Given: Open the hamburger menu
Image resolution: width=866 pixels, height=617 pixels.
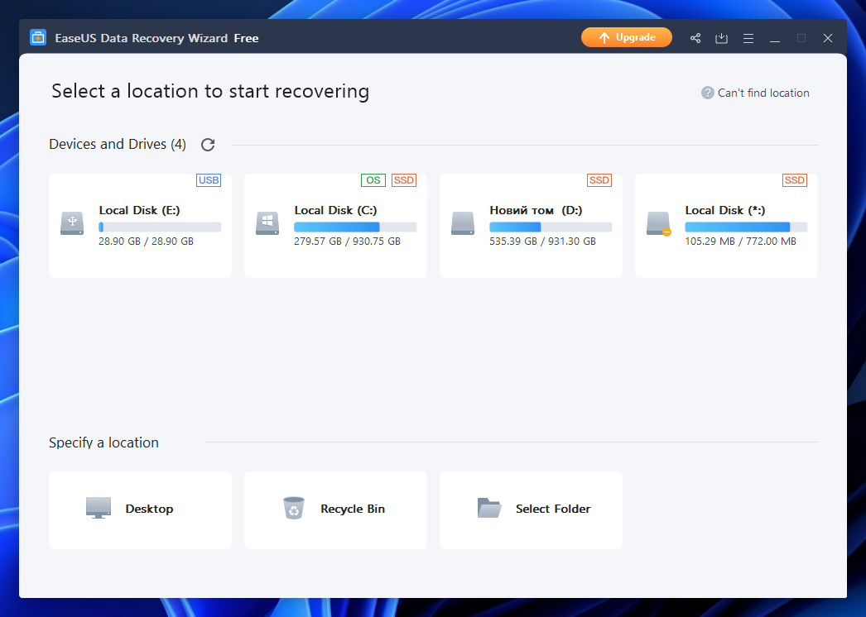Looking at the screenshot, I should [x=748, y=38].
